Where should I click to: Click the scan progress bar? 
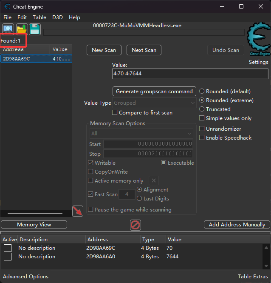coord(144,32)
